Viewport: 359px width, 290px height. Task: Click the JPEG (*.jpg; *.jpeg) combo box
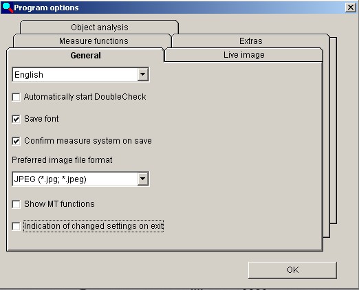pos(80,179)
